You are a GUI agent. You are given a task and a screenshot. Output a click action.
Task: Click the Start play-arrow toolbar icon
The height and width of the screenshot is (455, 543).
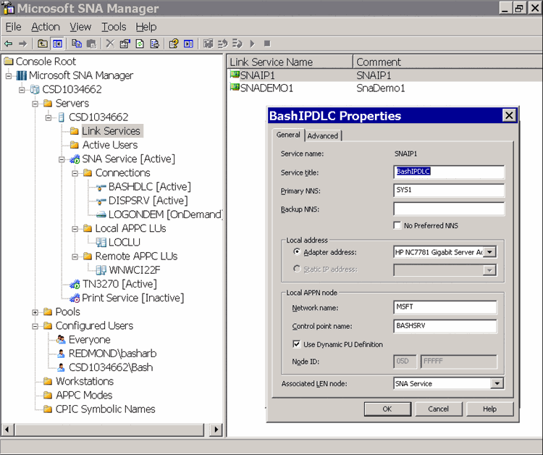(252, 43)
